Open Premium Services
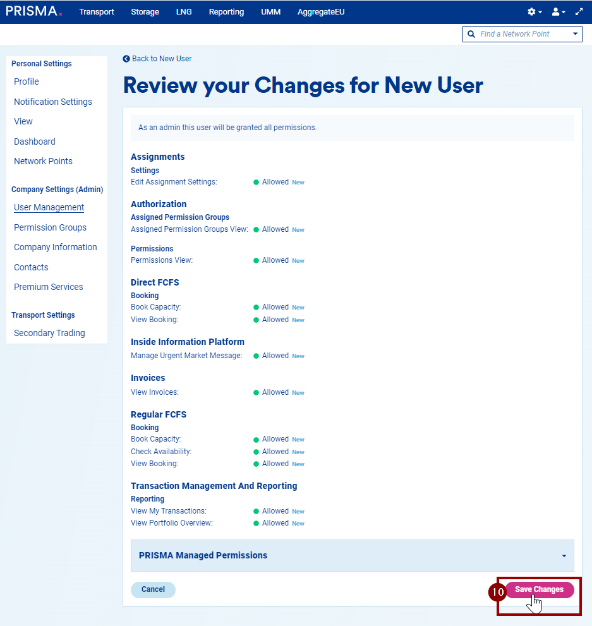 (49, 287)
